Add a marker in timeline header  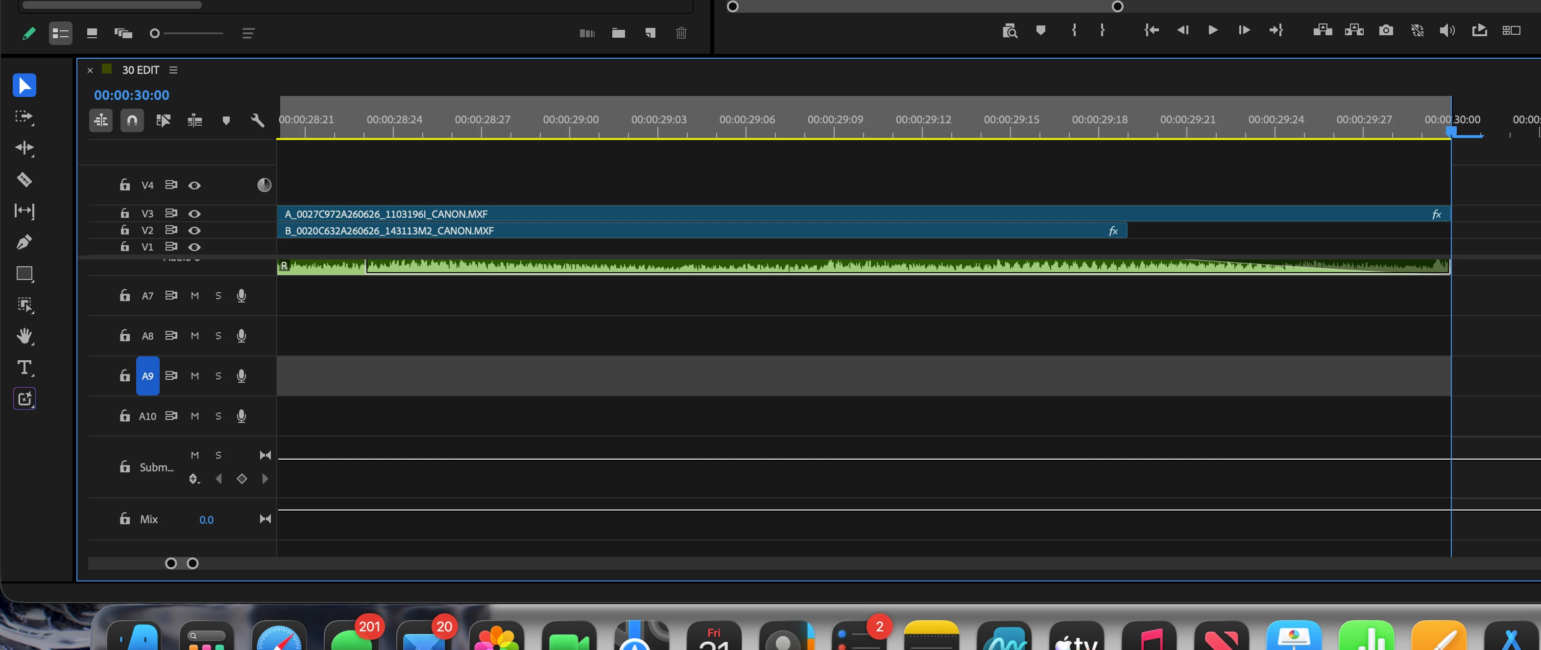click(x=226, y=121)
